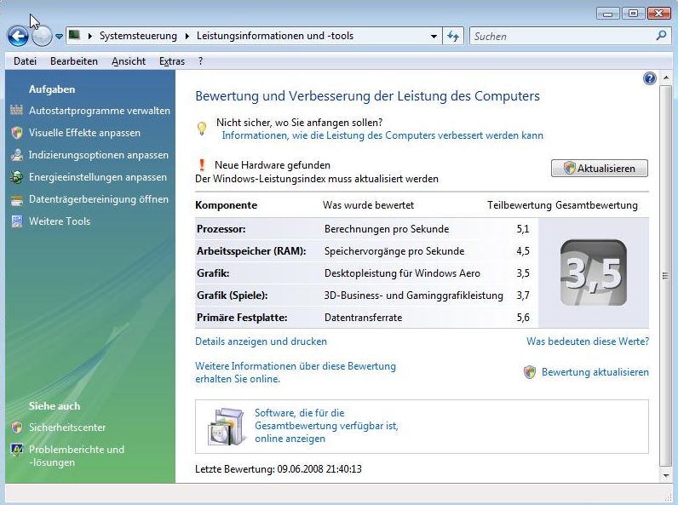This screenshot has height=505, width=678.
Task: Click the Aktualisieren button
Action: [600, 168]
